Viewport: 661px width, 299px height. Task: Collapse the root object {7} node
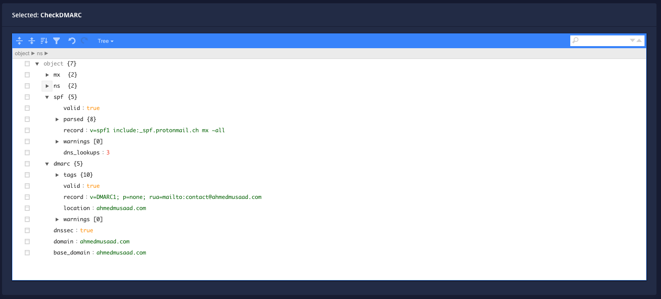tap(37, 64)
